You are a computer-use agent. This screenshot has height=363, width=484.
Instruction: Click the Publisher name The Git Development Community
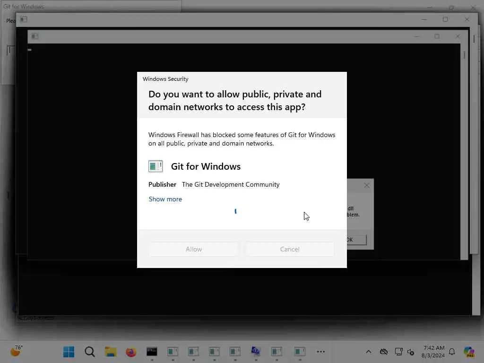[231, 184]
